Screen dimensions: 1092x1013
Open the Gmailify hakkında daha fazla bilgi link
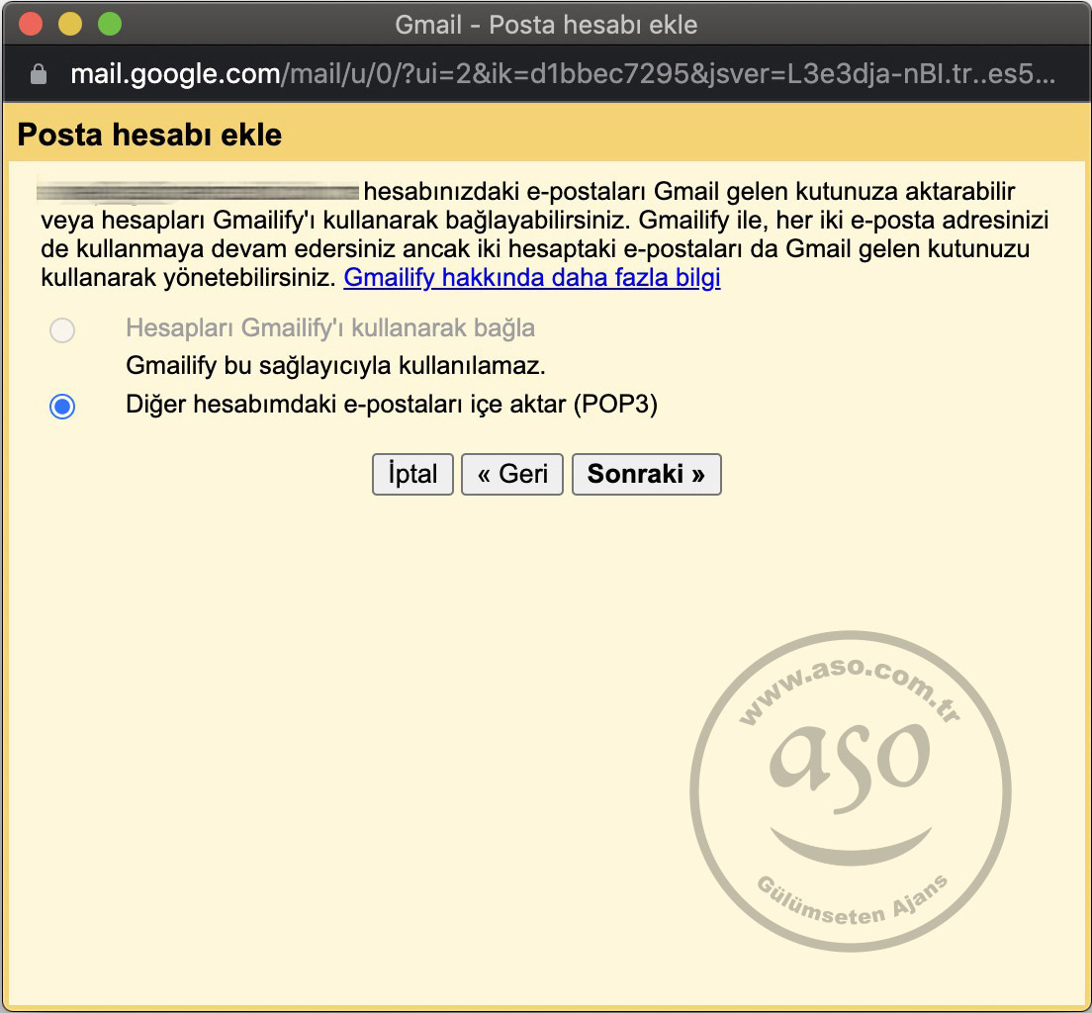(x=532, y=277)
